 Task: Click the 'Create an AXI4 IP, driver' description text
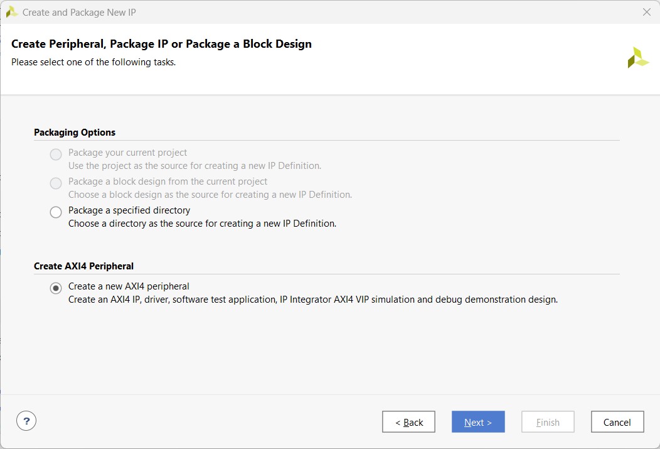(312, 300)
